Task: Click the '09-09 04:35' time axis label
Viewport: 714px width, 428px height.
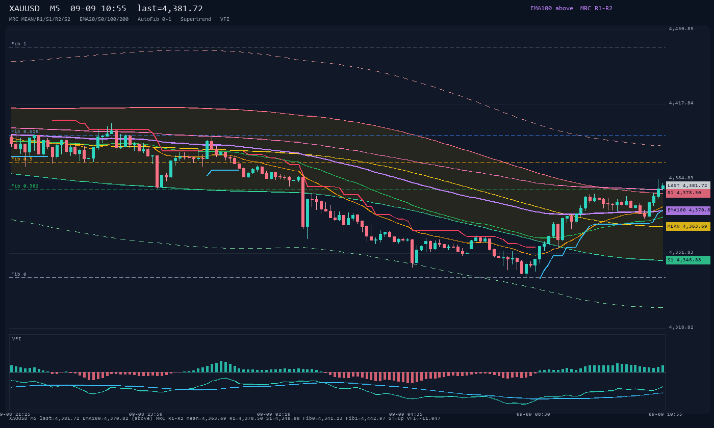Action: pyautogui.click(x=406, y=414)
